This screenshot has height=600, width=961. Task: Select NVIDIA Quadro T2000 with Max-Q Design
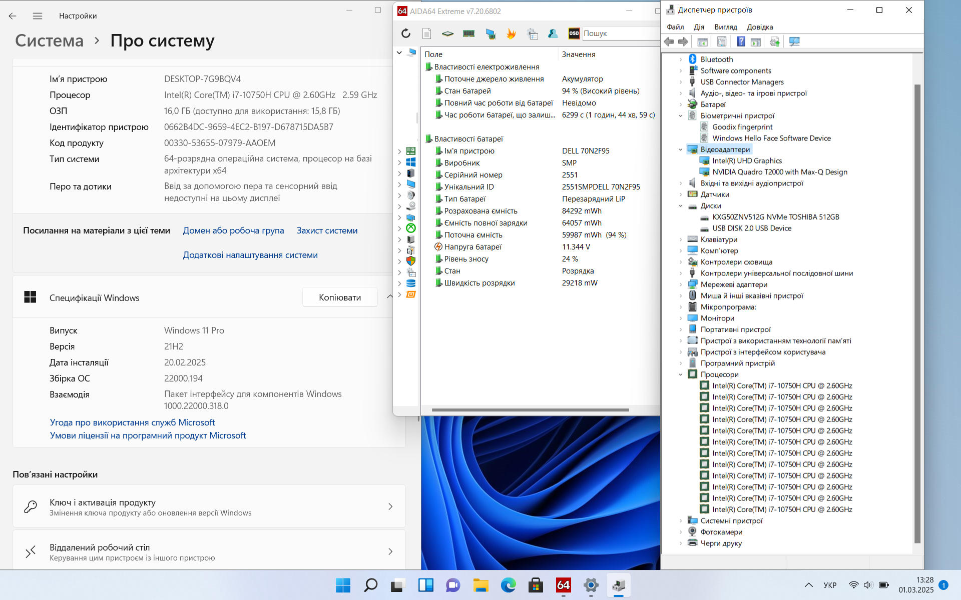pos(780,172)
